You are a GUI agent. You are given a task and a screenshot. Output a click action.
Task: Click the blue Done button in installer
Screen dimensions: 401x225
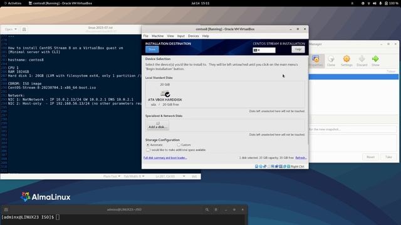click(x=152, y=49)
